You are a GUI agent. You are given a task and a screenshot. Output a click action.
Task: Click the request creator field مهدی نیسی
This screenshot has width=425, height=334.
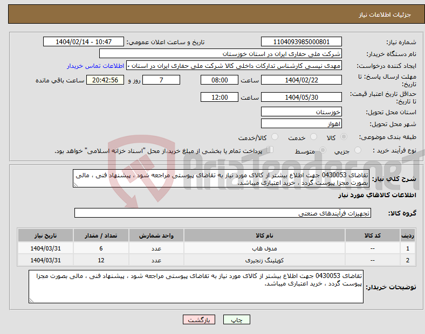pos(234,66)
